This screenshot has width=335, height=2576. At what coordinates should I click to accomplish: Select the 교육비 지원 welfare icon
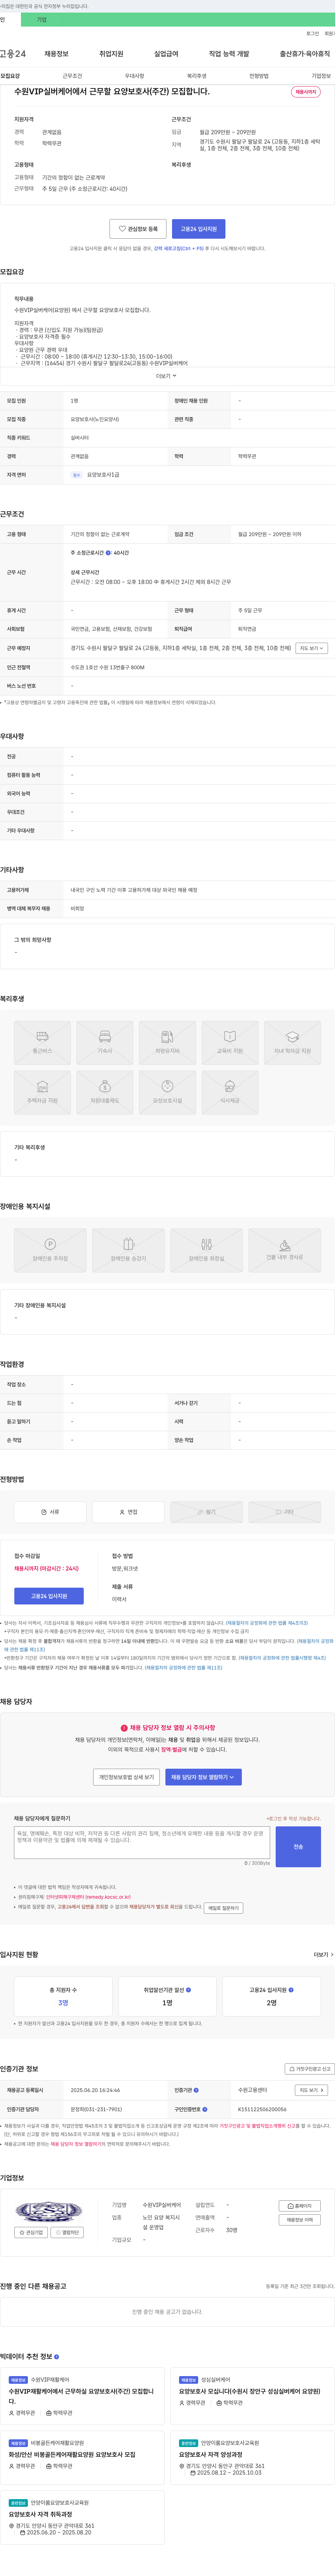pyautogui.click(x=230, y=1036)
